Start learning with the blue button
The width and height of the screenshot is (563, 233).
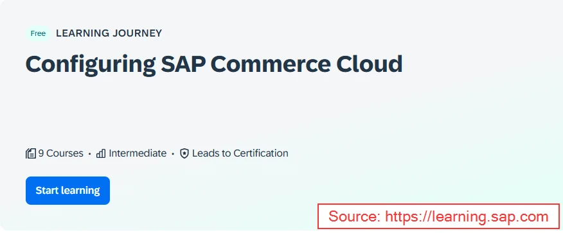click(68, 191)
